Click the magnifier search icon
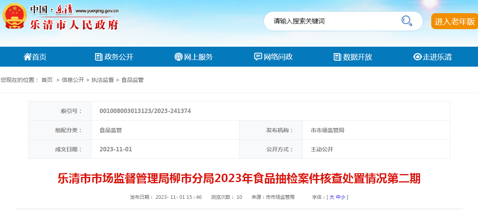This screenshot has height=212, width=478. [406, 21]
